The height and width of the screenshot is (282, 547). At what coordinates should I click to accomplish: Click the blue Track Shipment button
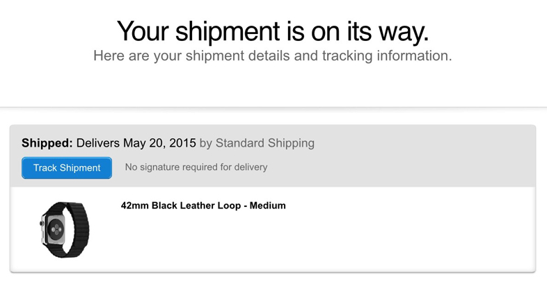(67, 168)
